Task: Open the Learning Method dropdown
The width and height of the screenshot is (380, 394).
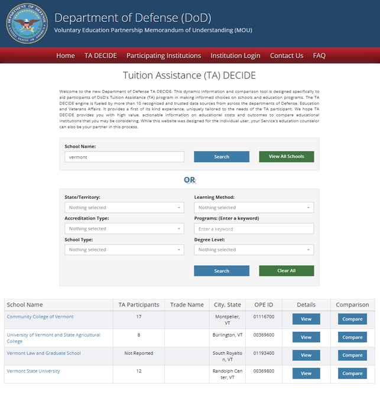Action: [x=254, y=208]
